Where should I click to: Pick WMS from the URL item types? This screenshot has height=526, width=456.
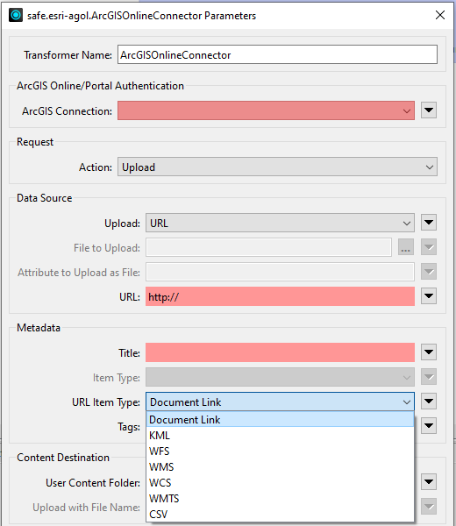click(280, 467)
